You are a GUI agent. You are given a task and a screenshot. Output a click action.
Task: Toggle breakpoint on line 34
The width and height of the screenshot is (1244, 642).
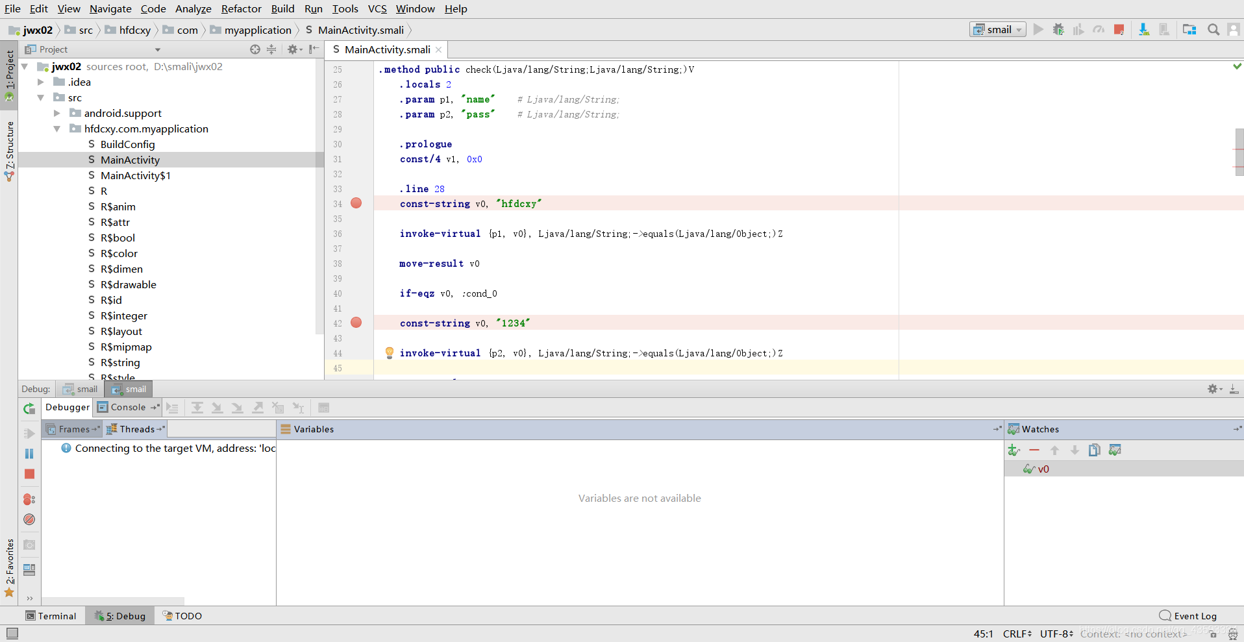(x=356, y=203)
